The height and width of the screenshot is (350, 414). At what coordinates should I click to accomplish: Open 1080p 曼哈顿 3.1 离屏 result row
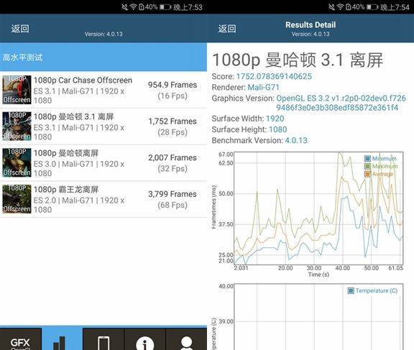click(x=103, y=126)
